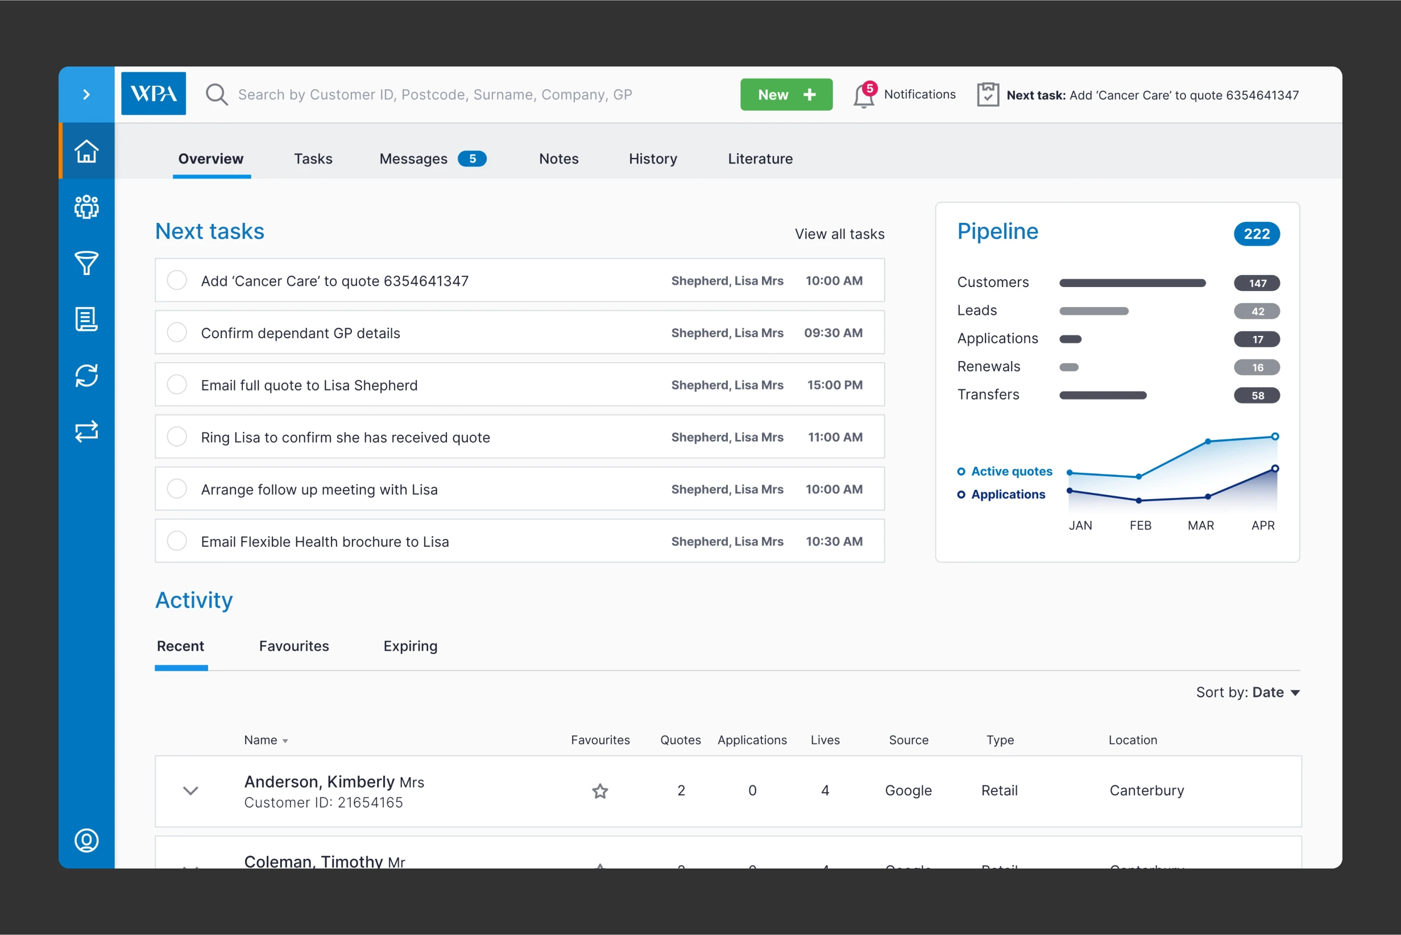This screenshot has height=935, width=1401.
Task: Select the Favourites activity tab
Action: [x=294, y=646]
